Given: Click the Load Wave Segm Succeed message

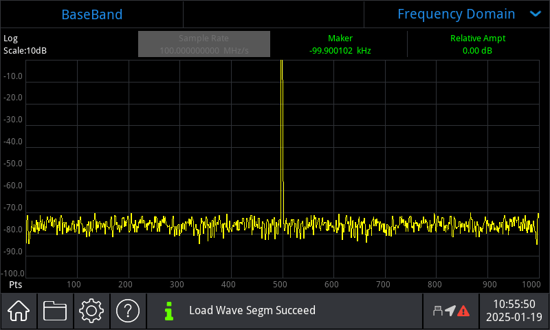Looking at the screenshot, I should click(x=252, y=310).
